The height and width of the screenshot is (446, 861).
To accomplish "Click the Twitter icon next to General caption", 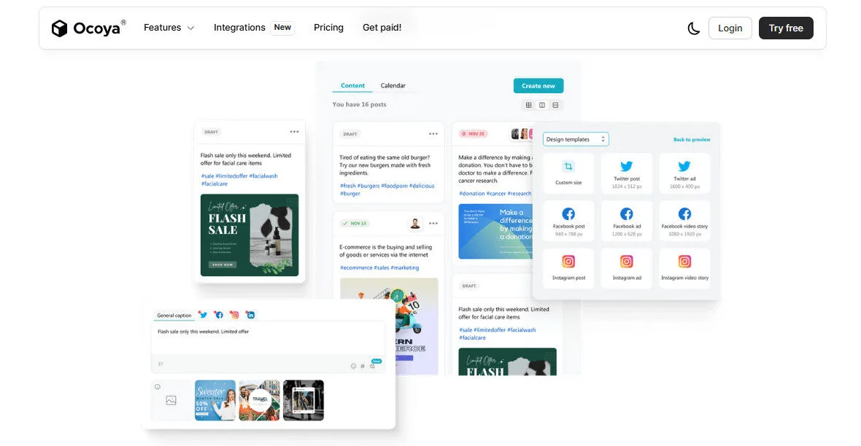I will pyautogui.click(x=203, y=314).
